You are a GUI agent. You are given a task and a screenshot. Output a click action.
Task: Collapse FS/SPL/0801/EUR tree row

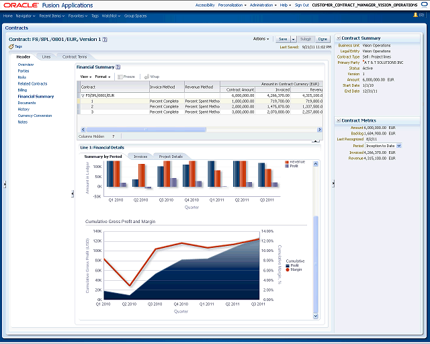point(83,95)
